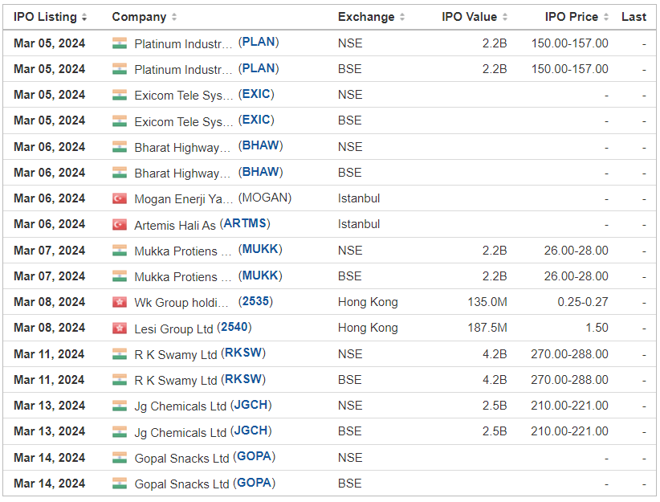This screenshot has height=502, width=660.
Task: Click 4.2B value in RKSW NSE row
Action: click(495, 354)
